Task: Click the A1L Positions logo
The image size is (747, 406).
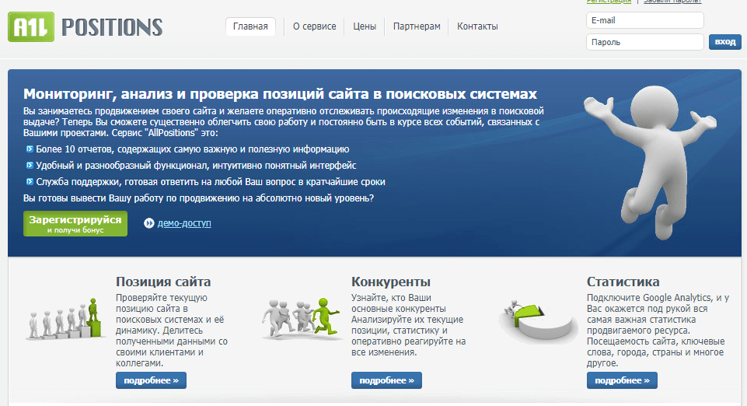Action: pos(85,27)
